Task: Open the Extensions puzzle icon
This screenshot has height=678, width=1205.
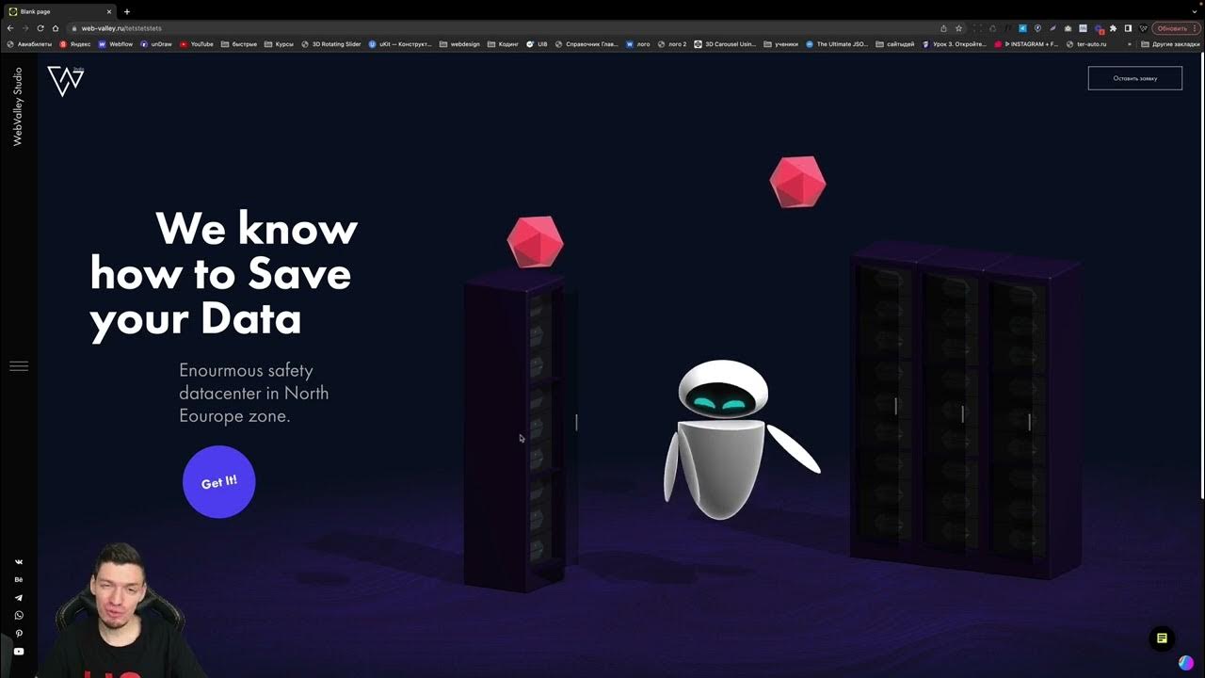Action: coord(1113,28)
